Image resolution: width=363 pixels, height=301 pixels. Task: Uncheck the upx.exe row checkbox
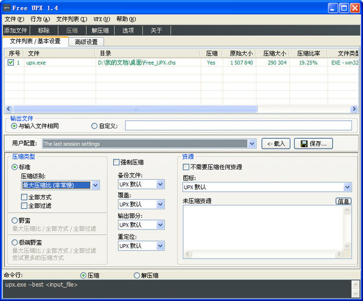click(x=11, y=62)
